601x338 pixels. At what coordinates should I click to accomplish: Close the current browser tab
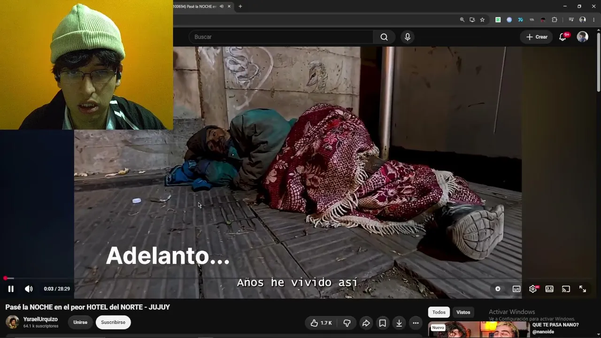pos(229,7)
